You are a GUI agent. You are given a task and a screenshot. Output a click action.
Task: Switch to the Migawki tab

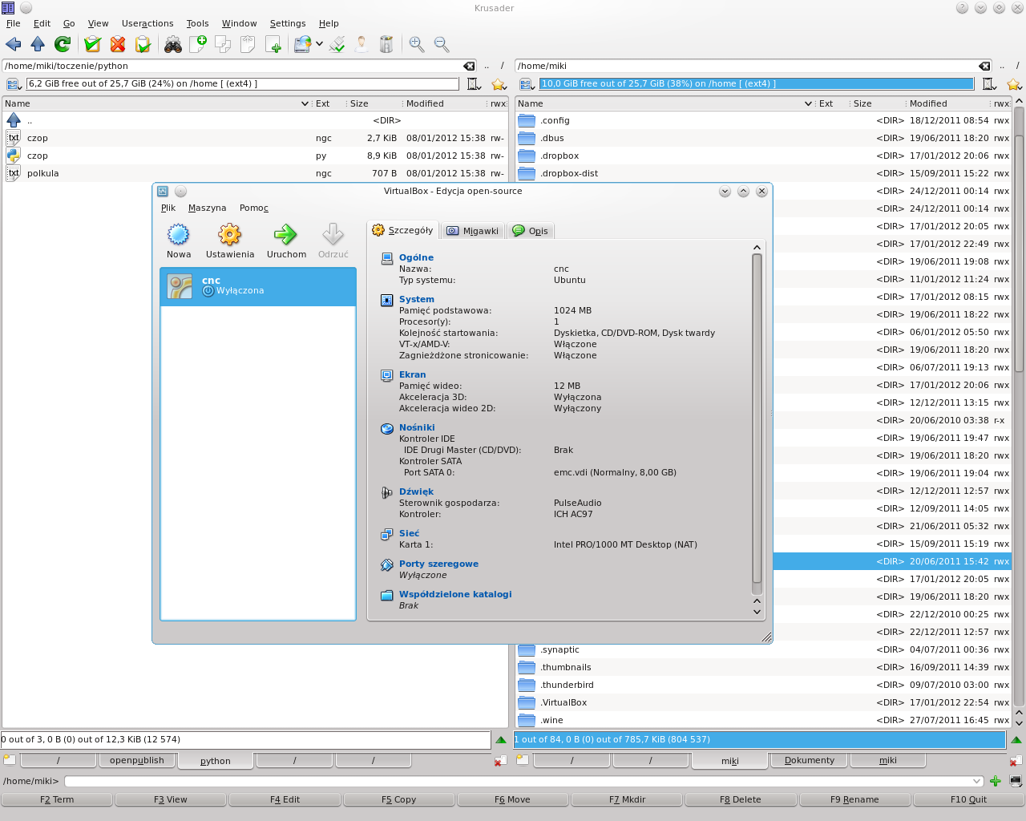pos(473,231)
